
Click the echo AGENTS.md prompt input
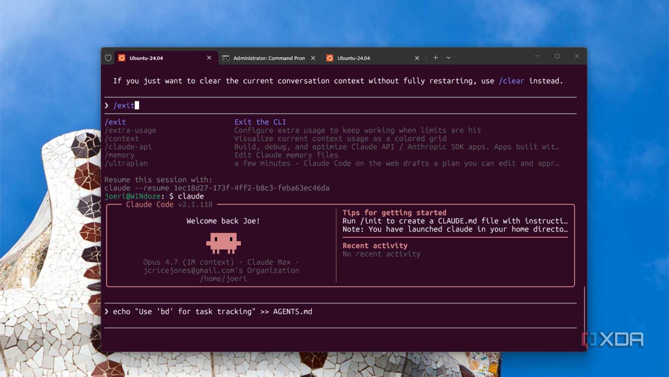click(340, 312)
